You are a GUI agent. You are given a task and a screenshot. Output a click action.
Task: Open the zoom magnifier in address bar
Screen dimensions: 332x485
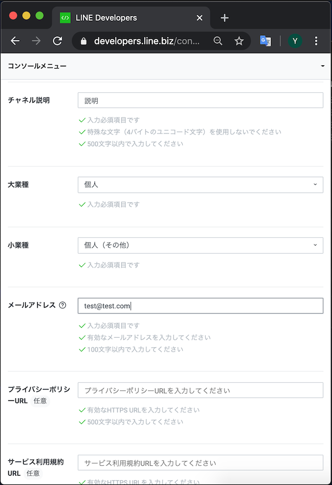(x=218, y=41)
